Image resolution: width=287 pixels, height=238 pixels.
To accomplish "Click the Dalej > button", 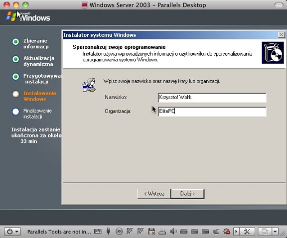I will [x=187, y=194].
